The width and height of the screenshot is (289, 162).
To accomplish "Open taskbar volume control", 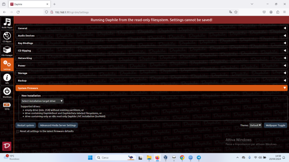I will pos(260,158).
